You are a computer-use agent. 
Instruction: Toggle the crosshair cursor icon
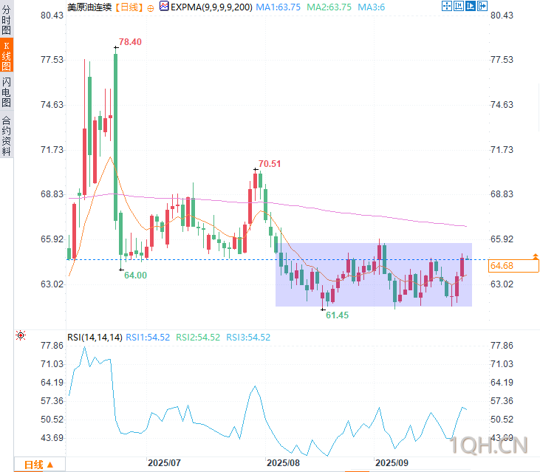coord(447,6)
